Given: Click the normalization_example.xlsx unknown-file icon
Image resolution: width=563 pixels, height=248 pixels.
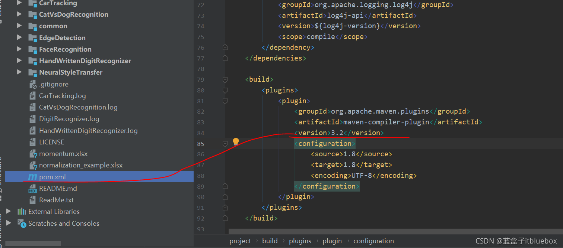Looking at the screenshot, I should [33, 166].
